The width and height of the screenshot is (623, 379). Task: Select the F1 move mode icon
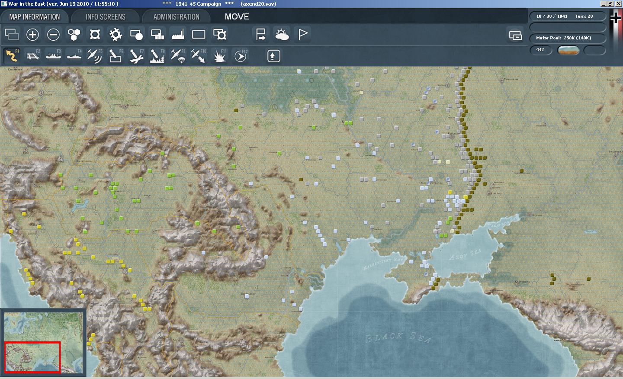point(12,56)
